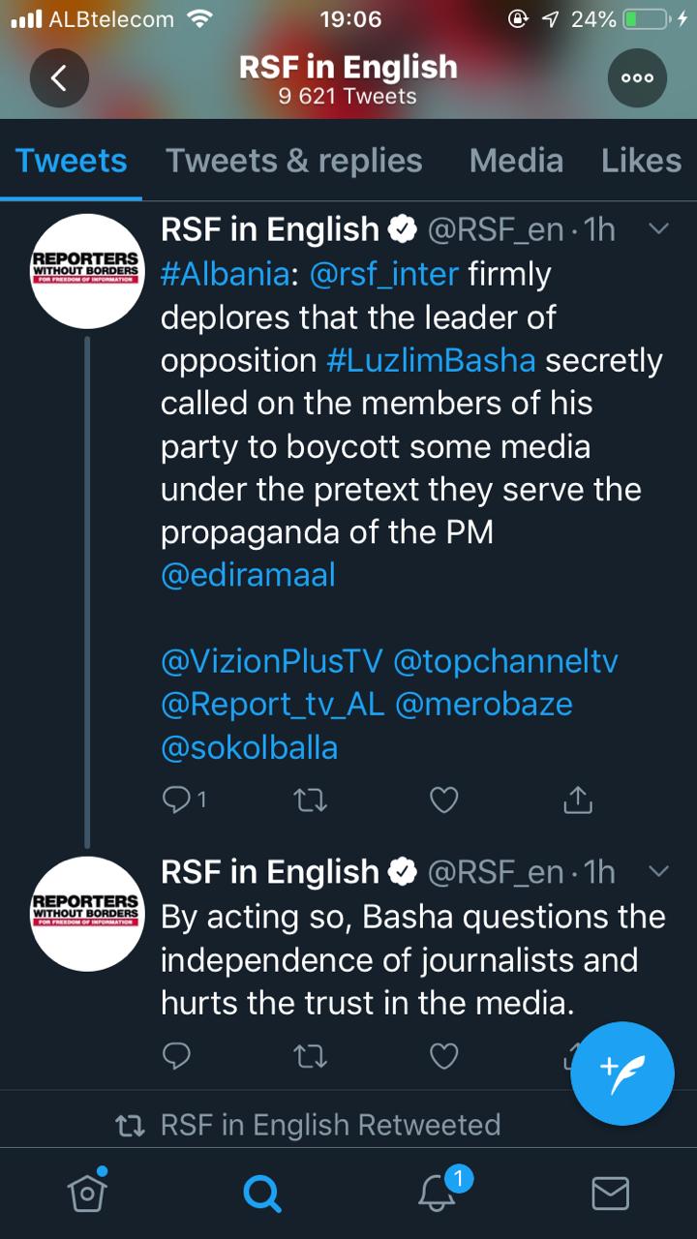Image resolution: width=697 pixels, height=1239 pixels.
Task: Like the tweet about journalists' independence
Action: 443,1056
